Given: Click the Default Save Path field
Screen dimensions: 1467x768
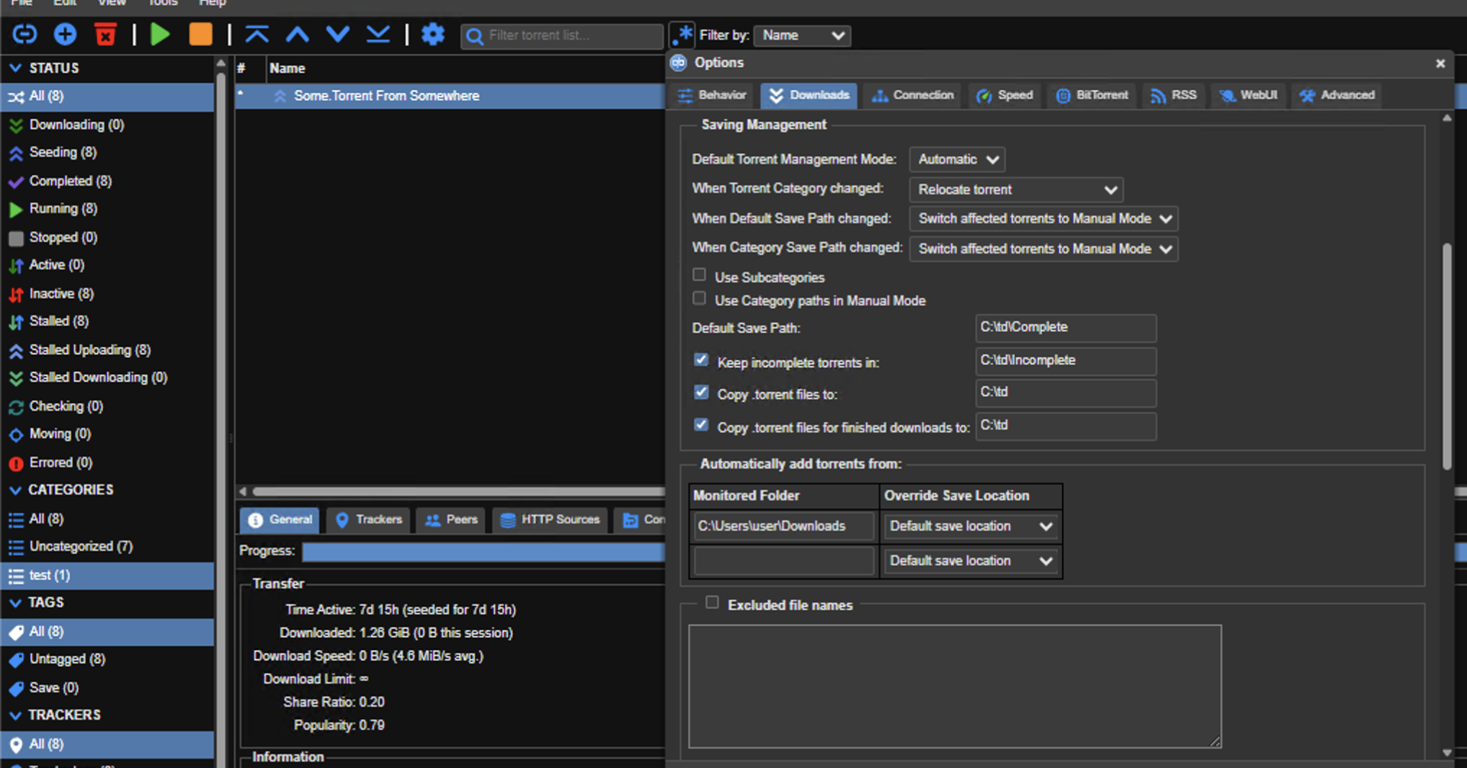Looking at the screenshot, I should point(1066,328).
